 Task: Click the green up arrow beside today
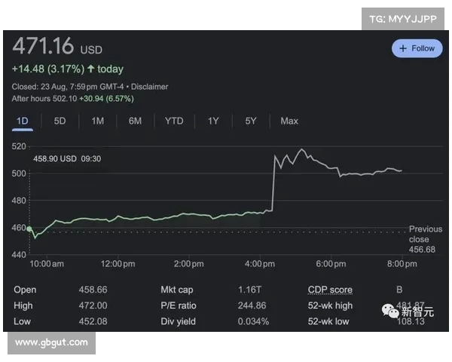[x=91, y=69]
